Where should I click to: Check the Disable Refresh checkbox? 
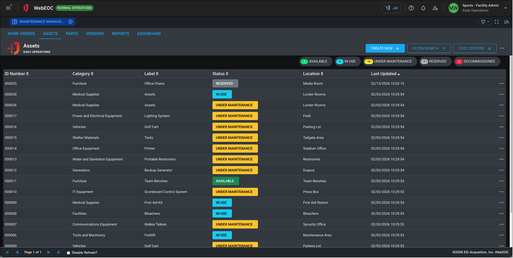tap(69, 253)
